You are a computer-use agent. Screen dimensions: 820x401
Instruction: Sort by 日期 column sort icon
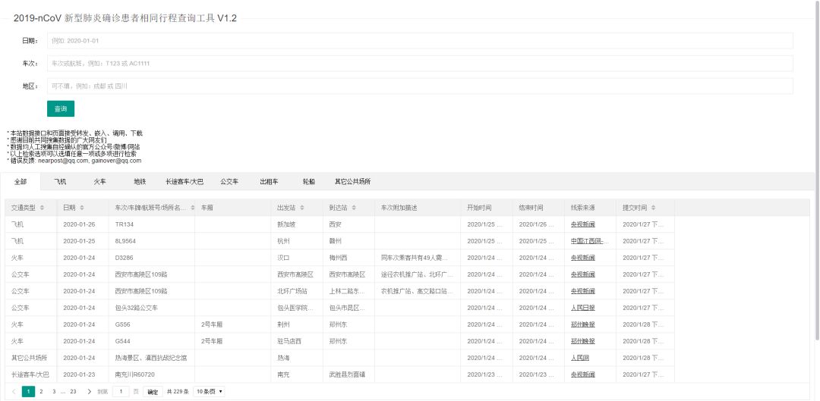pos(82,208)
